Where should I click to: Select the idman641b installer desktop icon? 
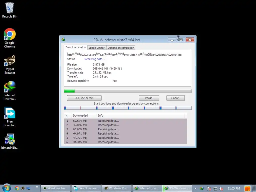point(10,141)
